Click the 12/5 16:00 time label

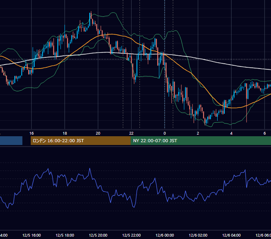pyautogui.click(x=31, y=235)
